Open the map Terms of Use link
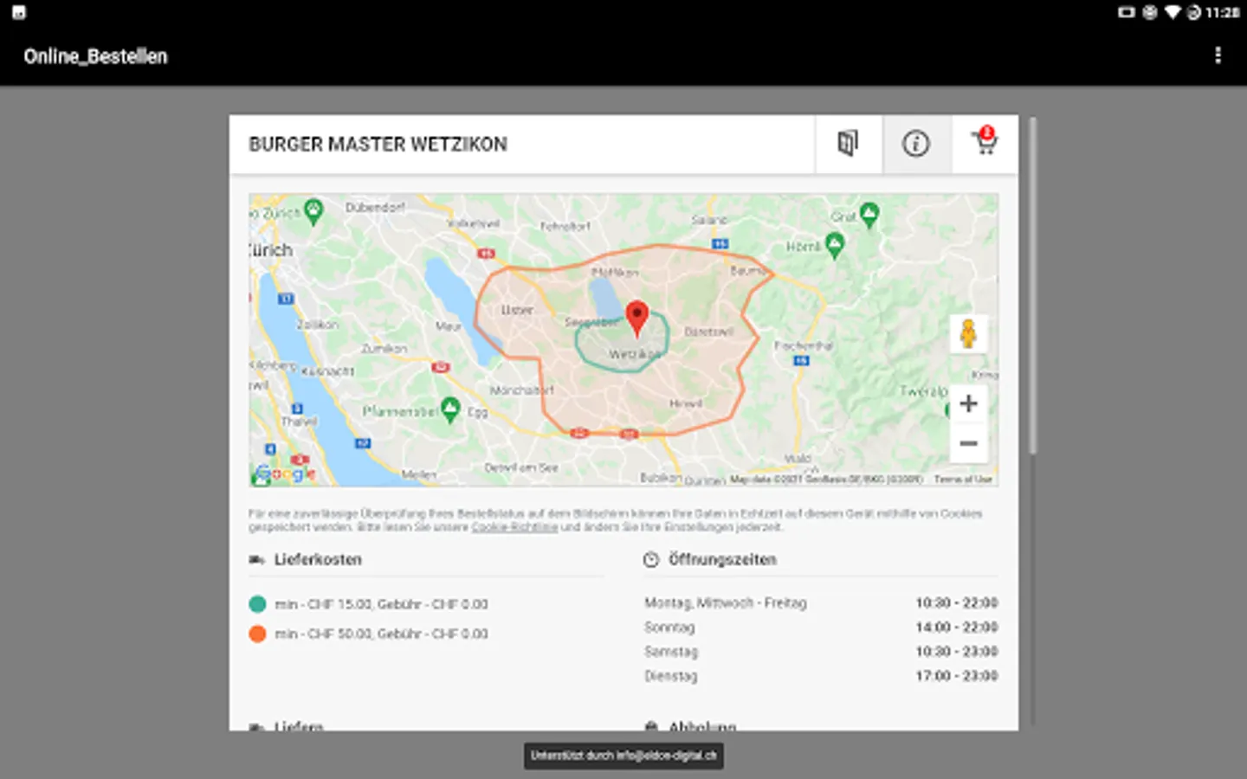The width and height of the screenshot is (1247, 779). [963, 479]
